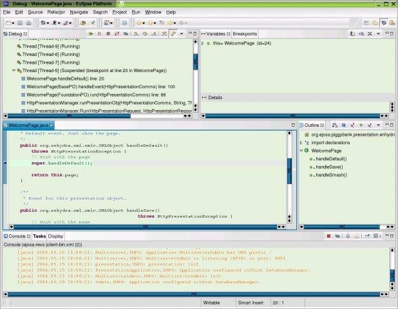Open the File menu
The height and width of the screenshot is (309, 398).
coord(6,12)
